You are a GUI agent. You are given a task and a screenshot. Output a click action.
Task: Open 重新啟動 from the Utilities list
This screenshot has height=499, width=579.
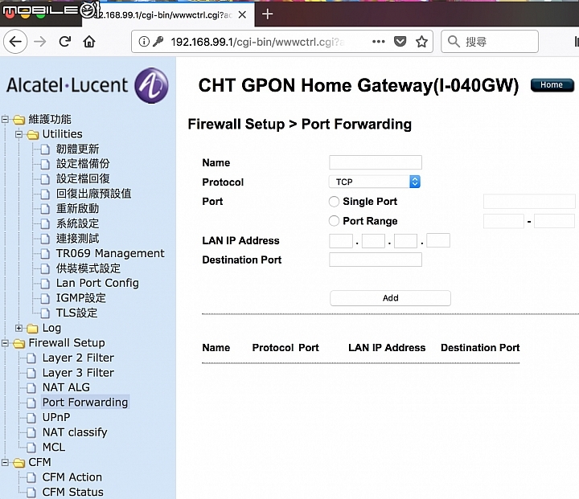pyautogui.click(x=77, y=209)
